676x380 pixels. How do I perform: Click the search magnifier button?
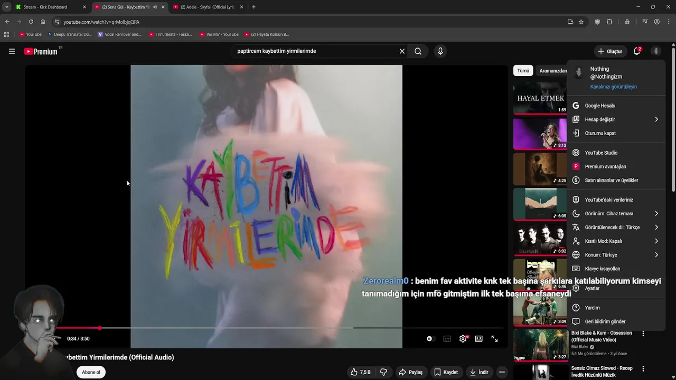[418, 51]
